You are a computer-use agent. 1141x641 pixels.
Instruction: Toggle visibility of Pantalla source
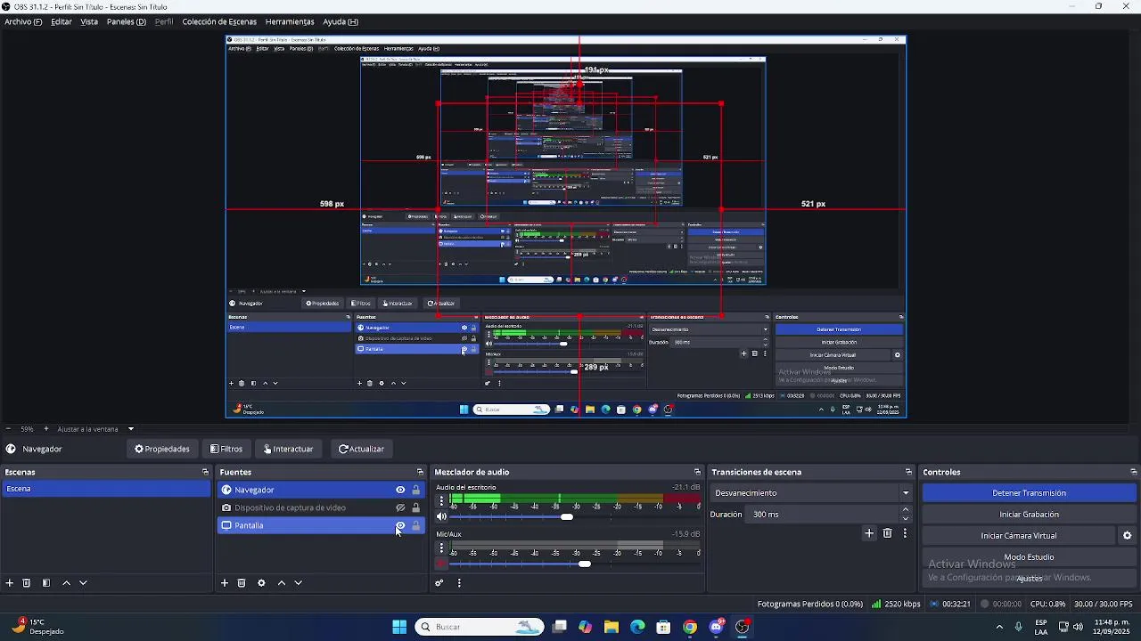click(x=400, y=525)
